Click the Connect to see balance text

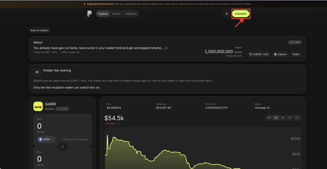pyautogui.click(x=75, y=140)
